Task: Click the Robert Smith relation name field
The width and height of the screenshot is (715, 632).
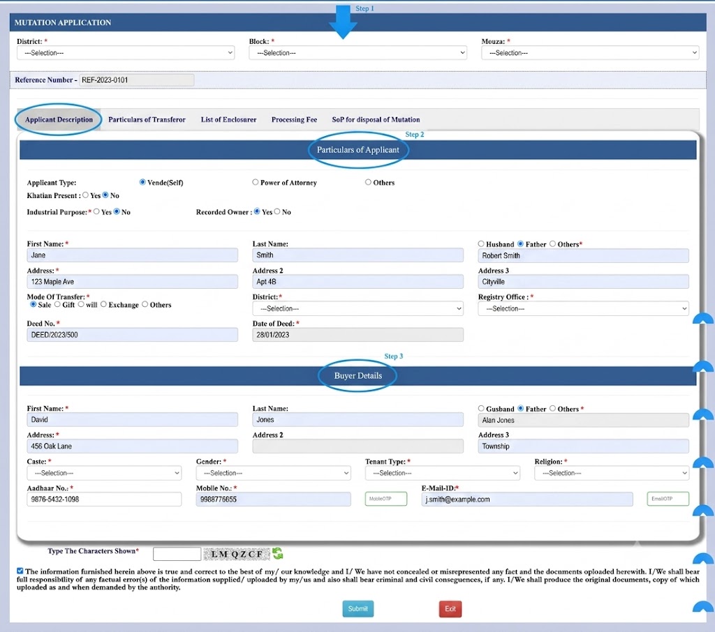Action: [583, 255]
